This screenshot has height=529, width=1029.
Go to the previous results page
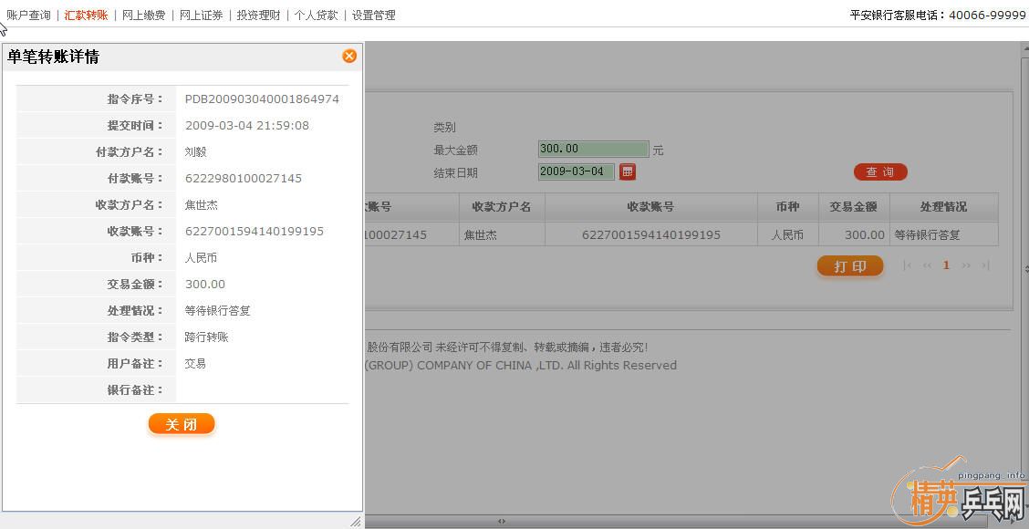tap(927, 264)
